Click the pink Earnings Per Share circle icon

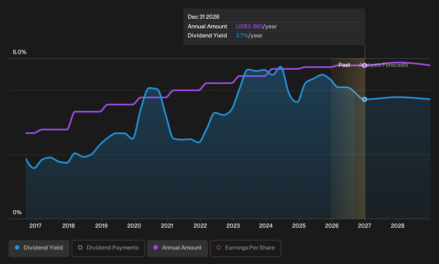[x=219, y=248]
